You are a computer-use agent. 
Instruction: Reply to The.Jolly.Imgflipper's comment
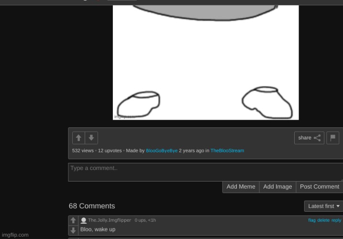point(336,220)
